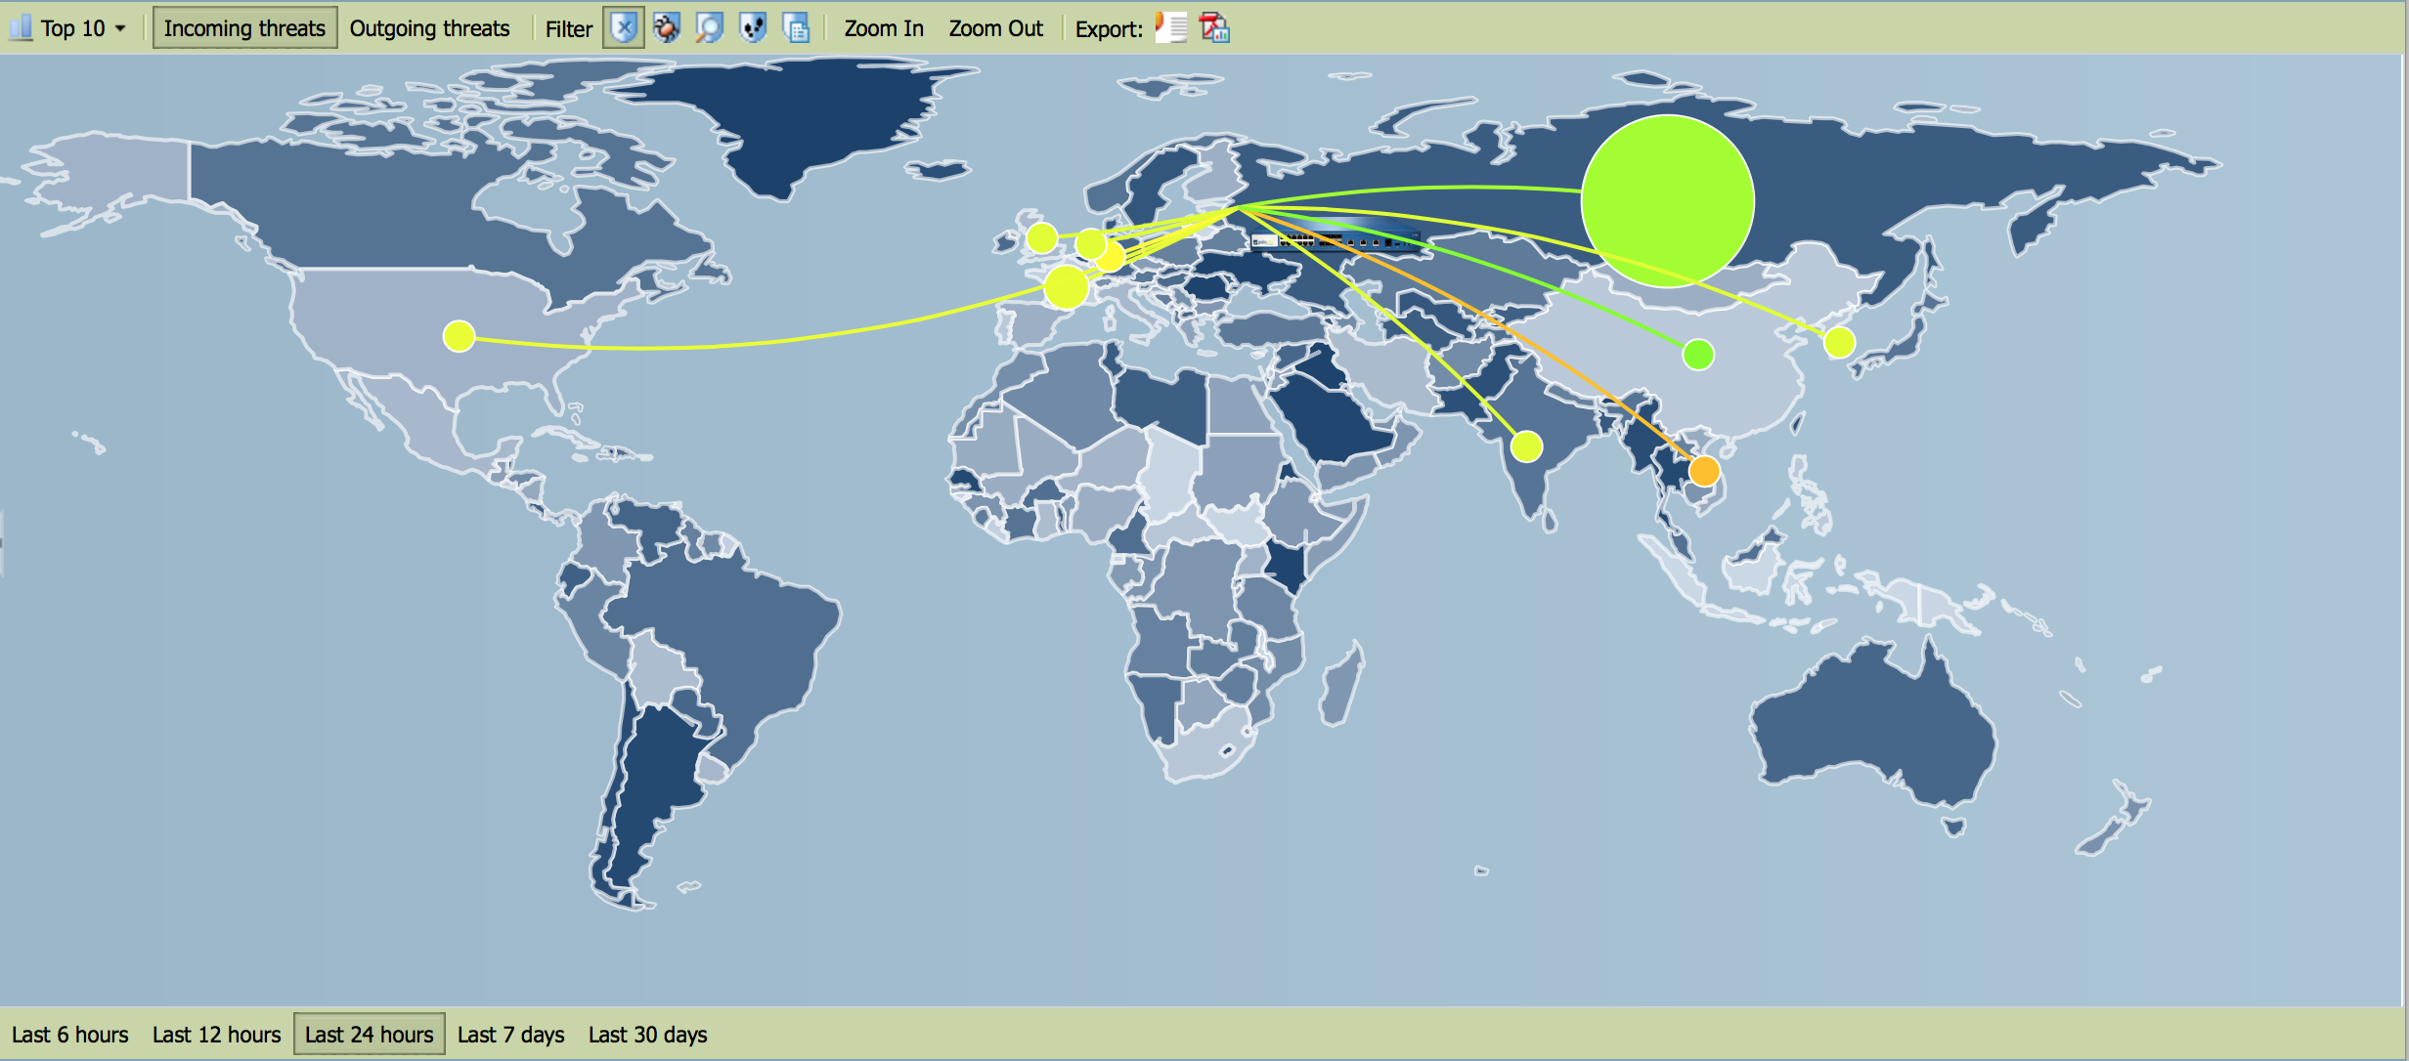Click the magnifier spyware filter icon

tap(709, 27)
